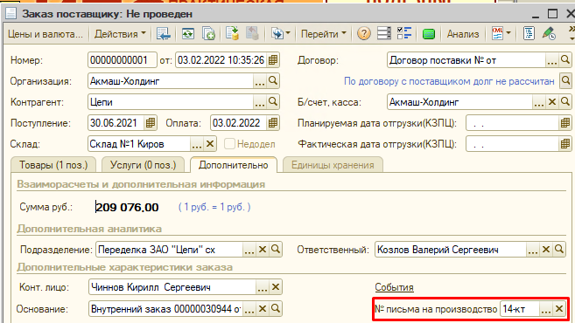The height and width of the screenshot is (323, 575).
Task: Switch to Товары (1 поз.) tab
Action: 53,165
